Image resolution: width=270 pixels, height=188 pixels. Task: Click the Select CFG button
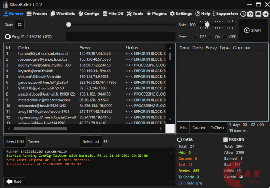coord(14,141)
